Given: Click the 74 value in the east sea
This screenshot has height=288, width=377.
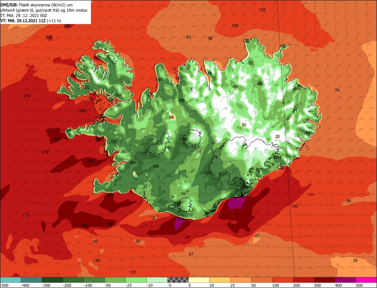Looking at the screenshot, I should [x=337, y=90].
